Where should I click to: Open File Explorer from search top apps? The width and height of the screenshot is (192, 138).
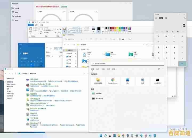point(98,81)
